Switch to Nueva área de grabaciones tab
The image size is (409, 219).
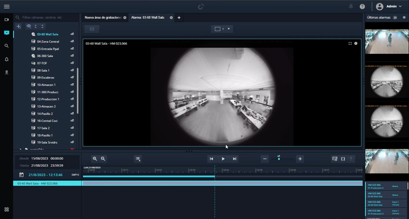(103, 18)
